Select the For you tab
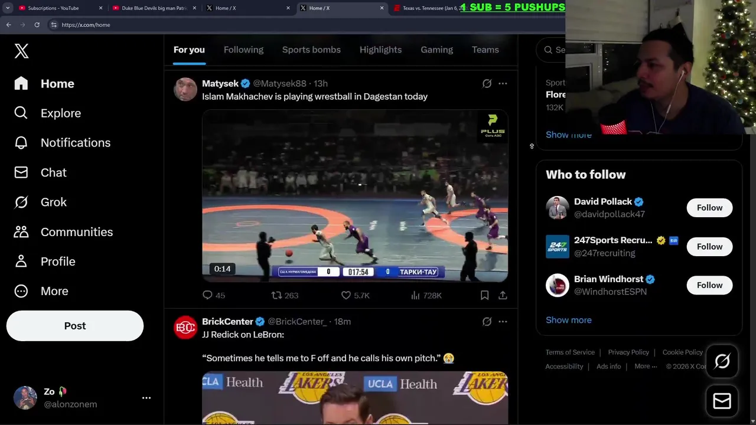Screen dimensions: 756x425 [x=189, y=50]
